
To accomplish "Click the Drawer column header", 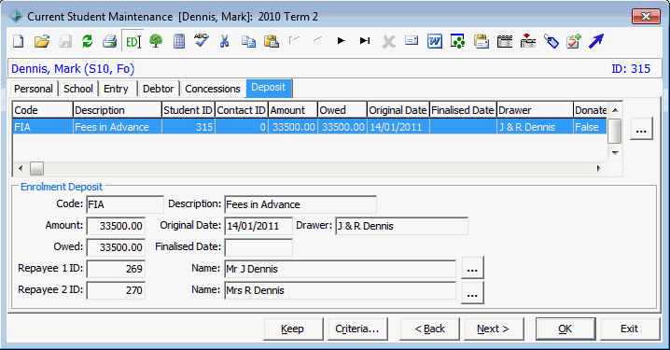I will click(x=535, y=110).
